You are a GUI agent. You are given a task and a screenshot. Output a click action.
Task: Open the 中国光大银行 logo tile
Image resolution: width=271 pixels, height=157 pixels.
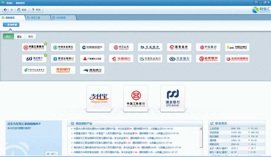[x=237, y=47]
